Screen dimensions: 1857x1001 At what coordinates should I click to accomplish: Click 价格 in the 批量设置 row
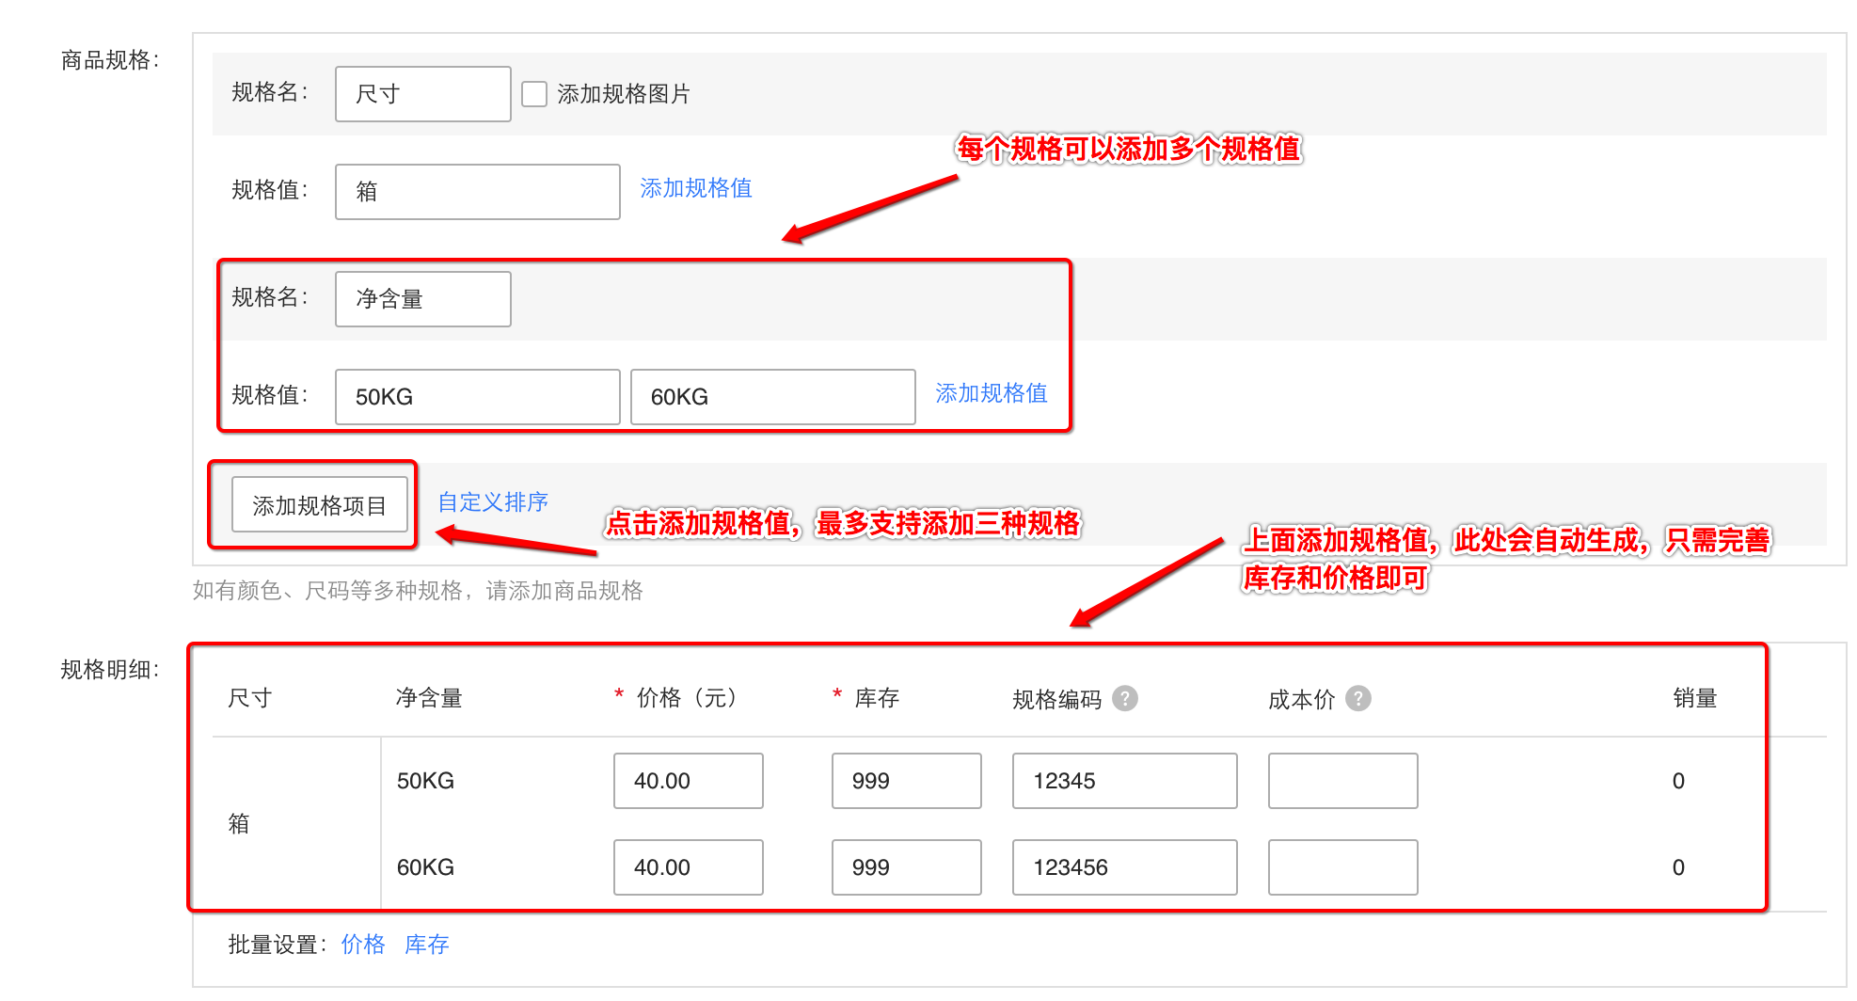(362, 945)
